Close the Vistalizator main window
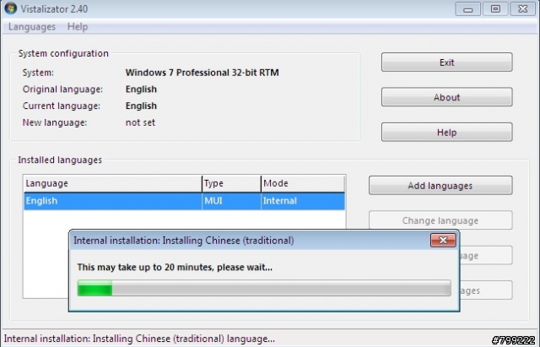 click(x=523, y=9)
